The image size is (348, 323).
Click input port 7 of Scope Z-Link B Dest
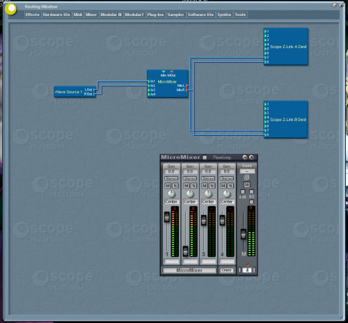(x=266, y=130)
